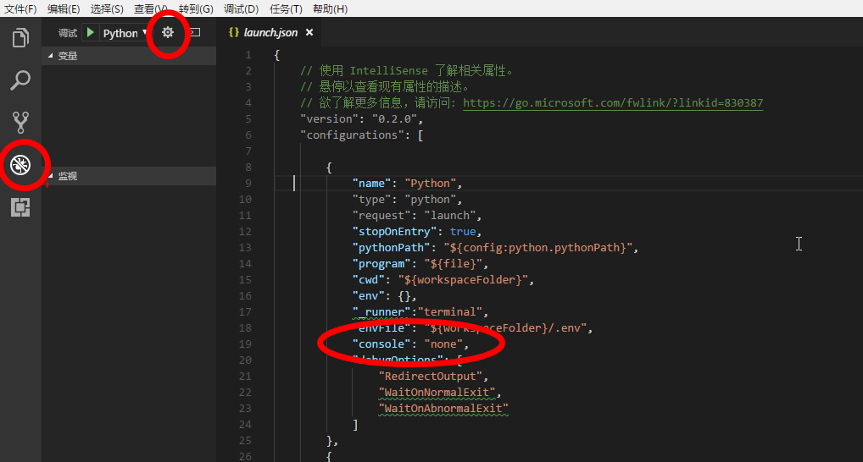The width and height of the screenshot is (863, 462).
Task: Open the debug console icon
Action: click(x=195, y=32)
